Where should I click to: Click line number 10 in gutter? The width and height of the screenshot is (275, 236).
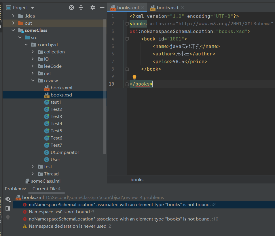[x=111, y=84]
